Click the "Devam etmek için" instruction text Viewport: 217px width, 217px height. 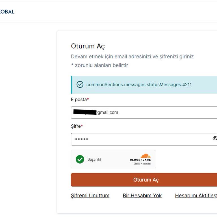click(x=132, y=57)
